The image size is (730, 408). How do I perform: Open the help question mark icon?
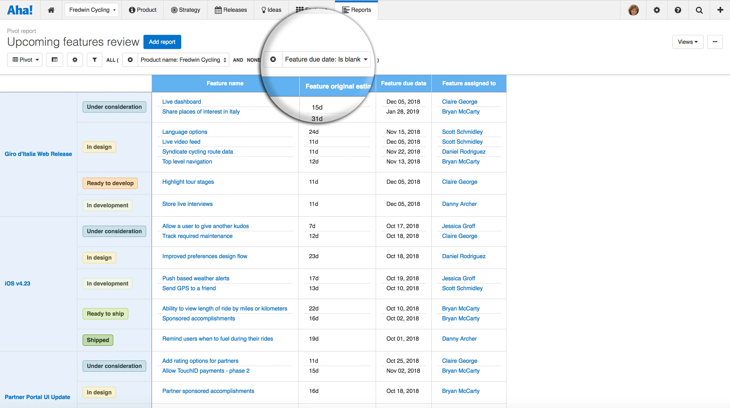point(678,10)
